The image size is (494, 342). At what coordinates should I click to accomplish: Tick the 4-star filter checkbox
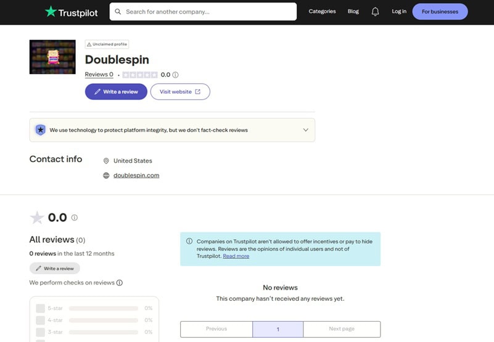[40, 320]
